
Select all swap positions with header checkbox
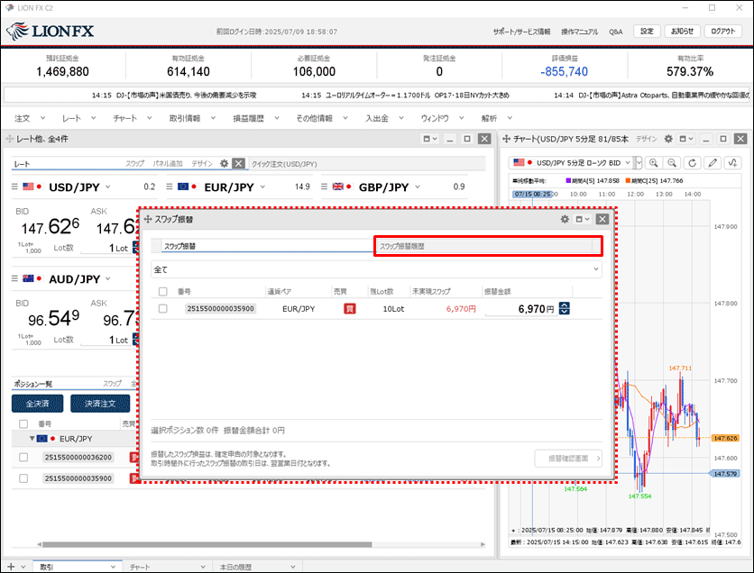[163, 291]
